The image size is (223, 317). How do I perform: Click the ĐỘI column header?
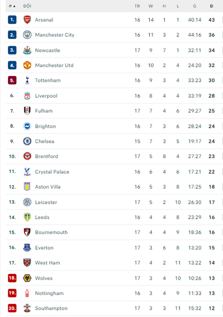coord(27,6)
